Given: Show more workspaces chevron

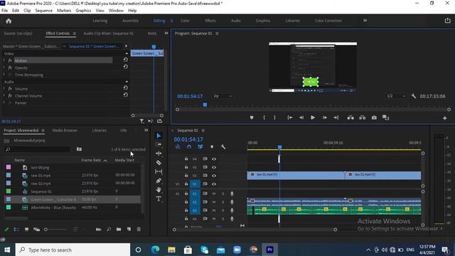Looking at the screenshot, I should point(365,21).
